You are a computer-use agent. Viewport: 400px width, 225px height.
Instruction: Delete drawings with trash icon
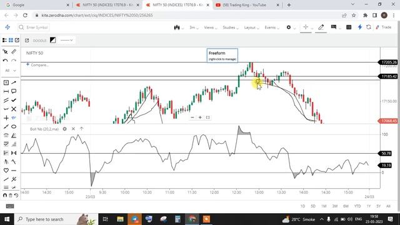(x=11, y=196)
